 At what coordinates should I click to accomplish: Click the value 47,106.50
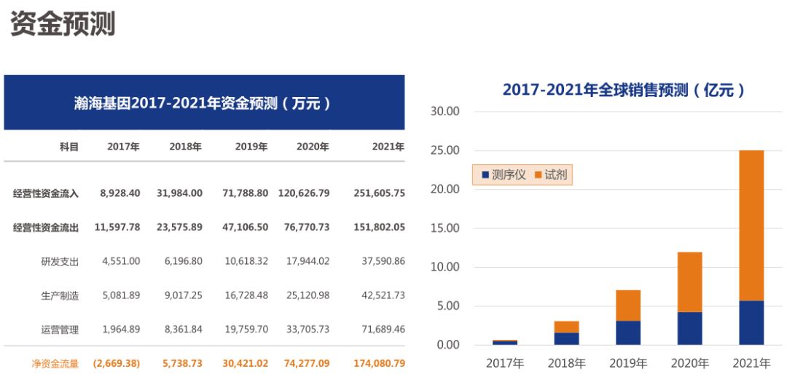point(245,228)
